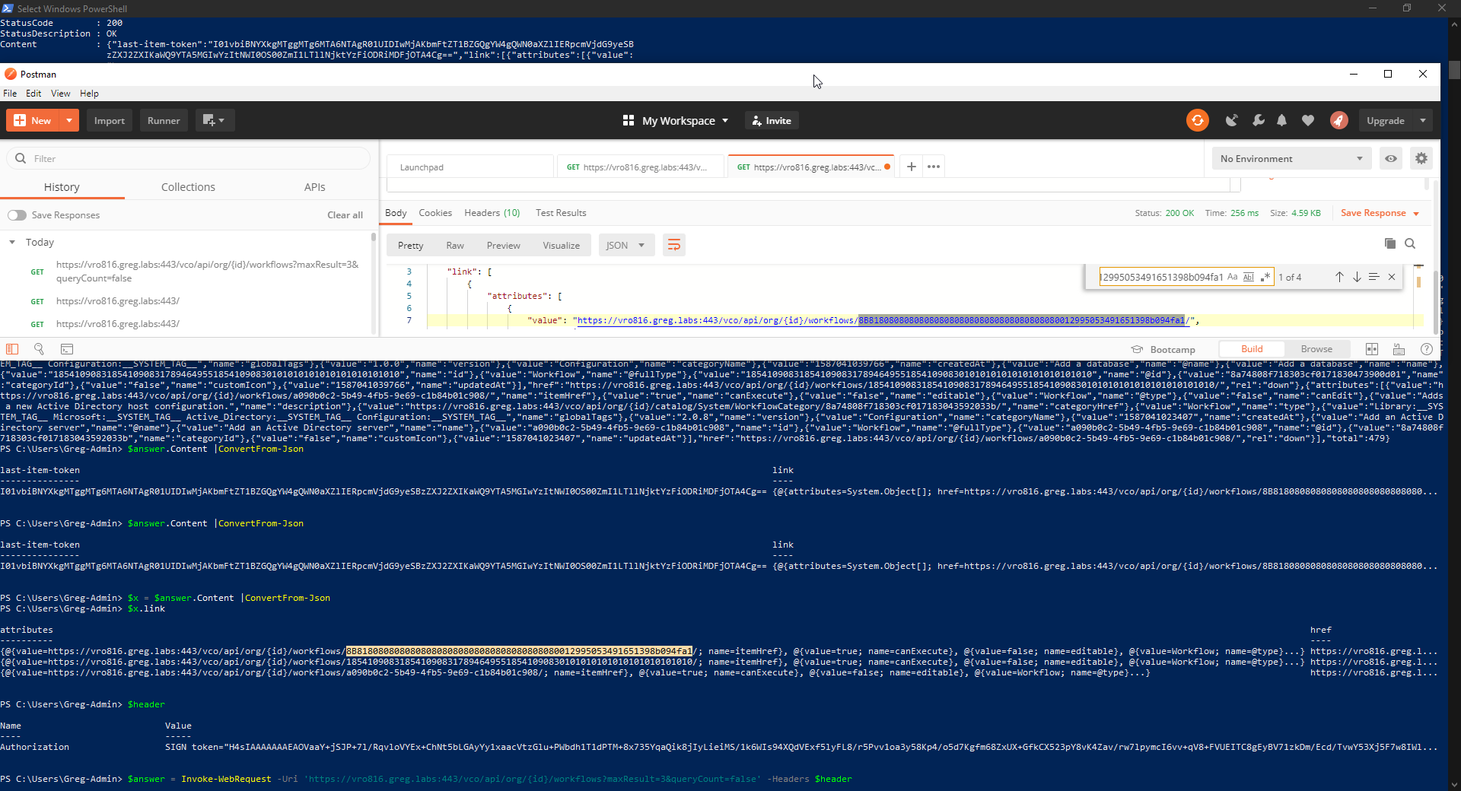Click open new window icon in toolbar
Image resolution: width=1461 pixels, height=791 pixels.
coord(214,120)
